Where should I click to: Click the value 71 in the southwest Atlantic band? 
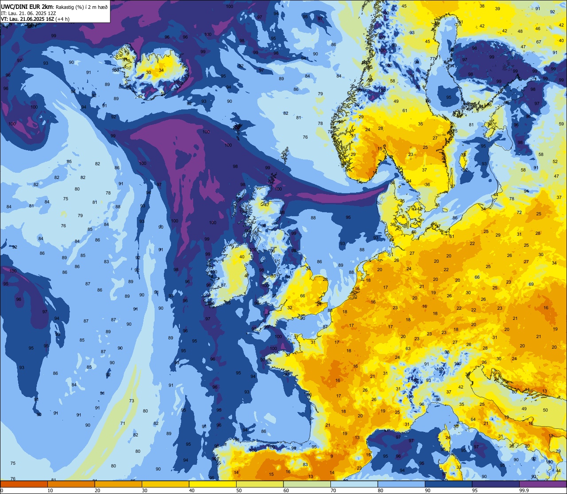pos(123,423)
